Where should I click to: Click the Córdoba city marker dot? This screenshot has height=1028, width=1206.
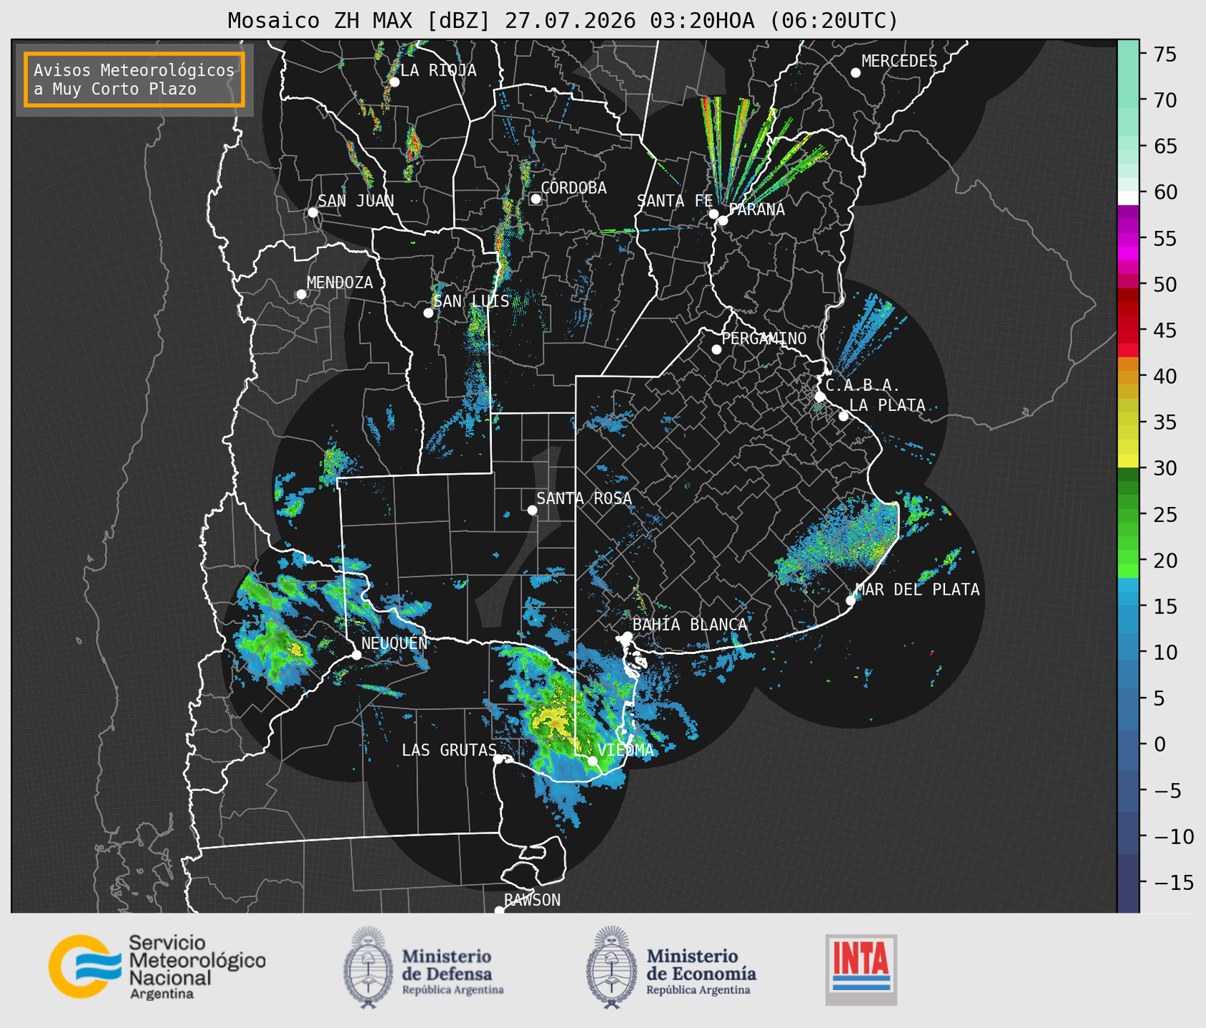[x=535, y=199]
